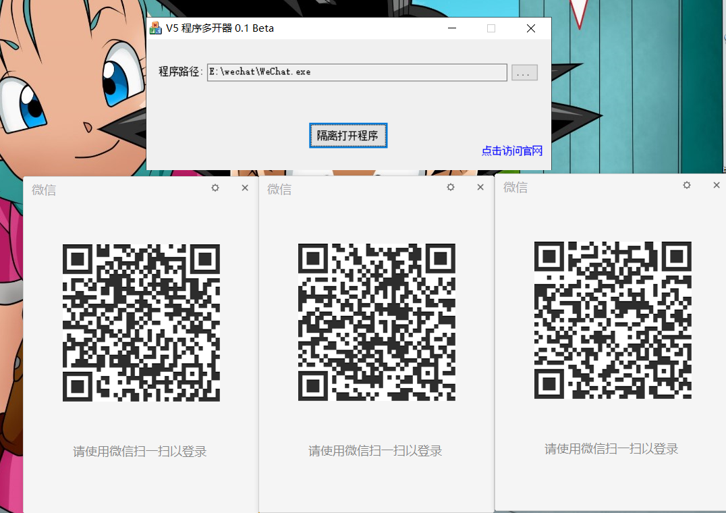Minimize the V5 程序多开器 window

tap(452, 28)
